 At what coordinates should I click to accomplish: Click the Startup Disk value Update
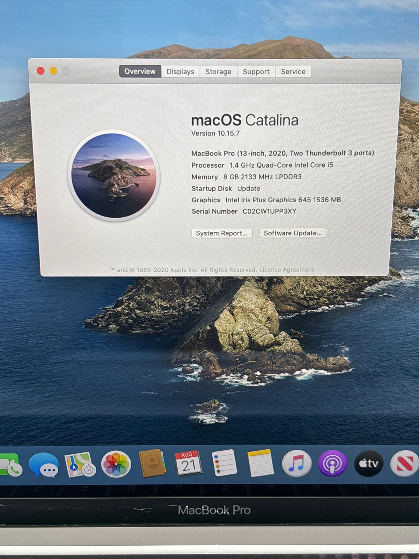(x=249, y=188)
